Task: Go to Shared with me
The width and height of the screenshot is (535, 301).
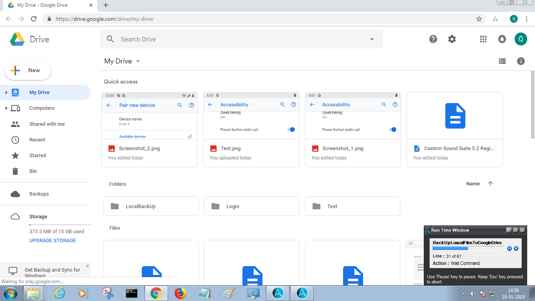Action: (x=47, y=124)
